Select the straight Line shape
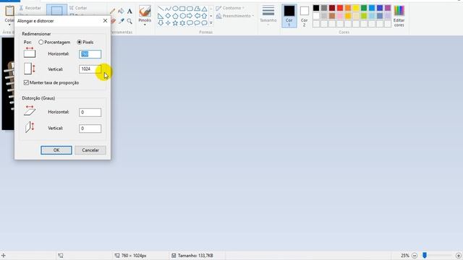 [161, 9]
